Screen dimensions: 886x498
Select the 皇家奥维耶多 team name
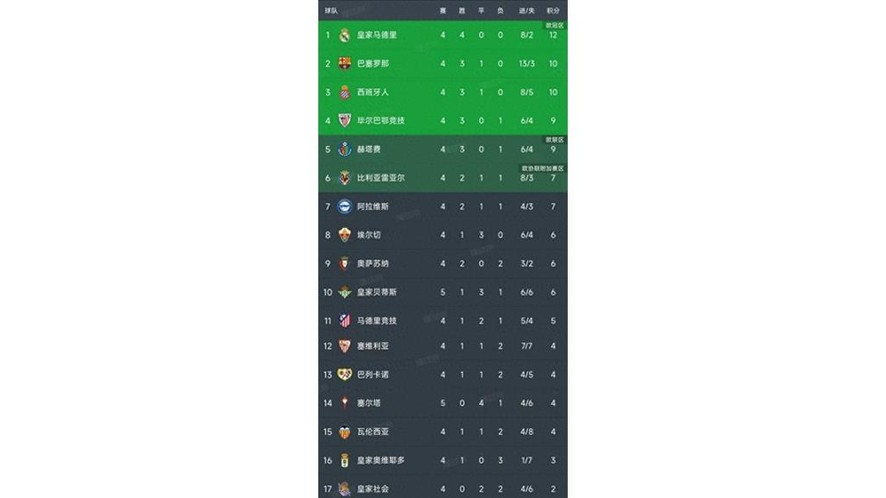380,460
